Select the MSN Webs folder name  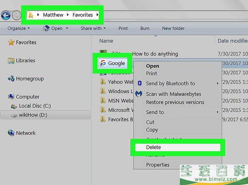[121, 101]
